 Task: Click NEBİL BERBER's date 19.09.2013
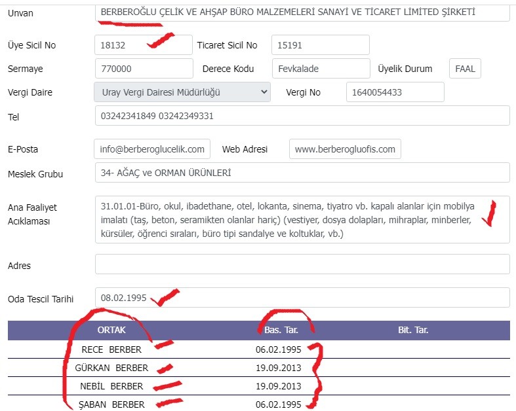pyautogui.click(x=279, y=386)
